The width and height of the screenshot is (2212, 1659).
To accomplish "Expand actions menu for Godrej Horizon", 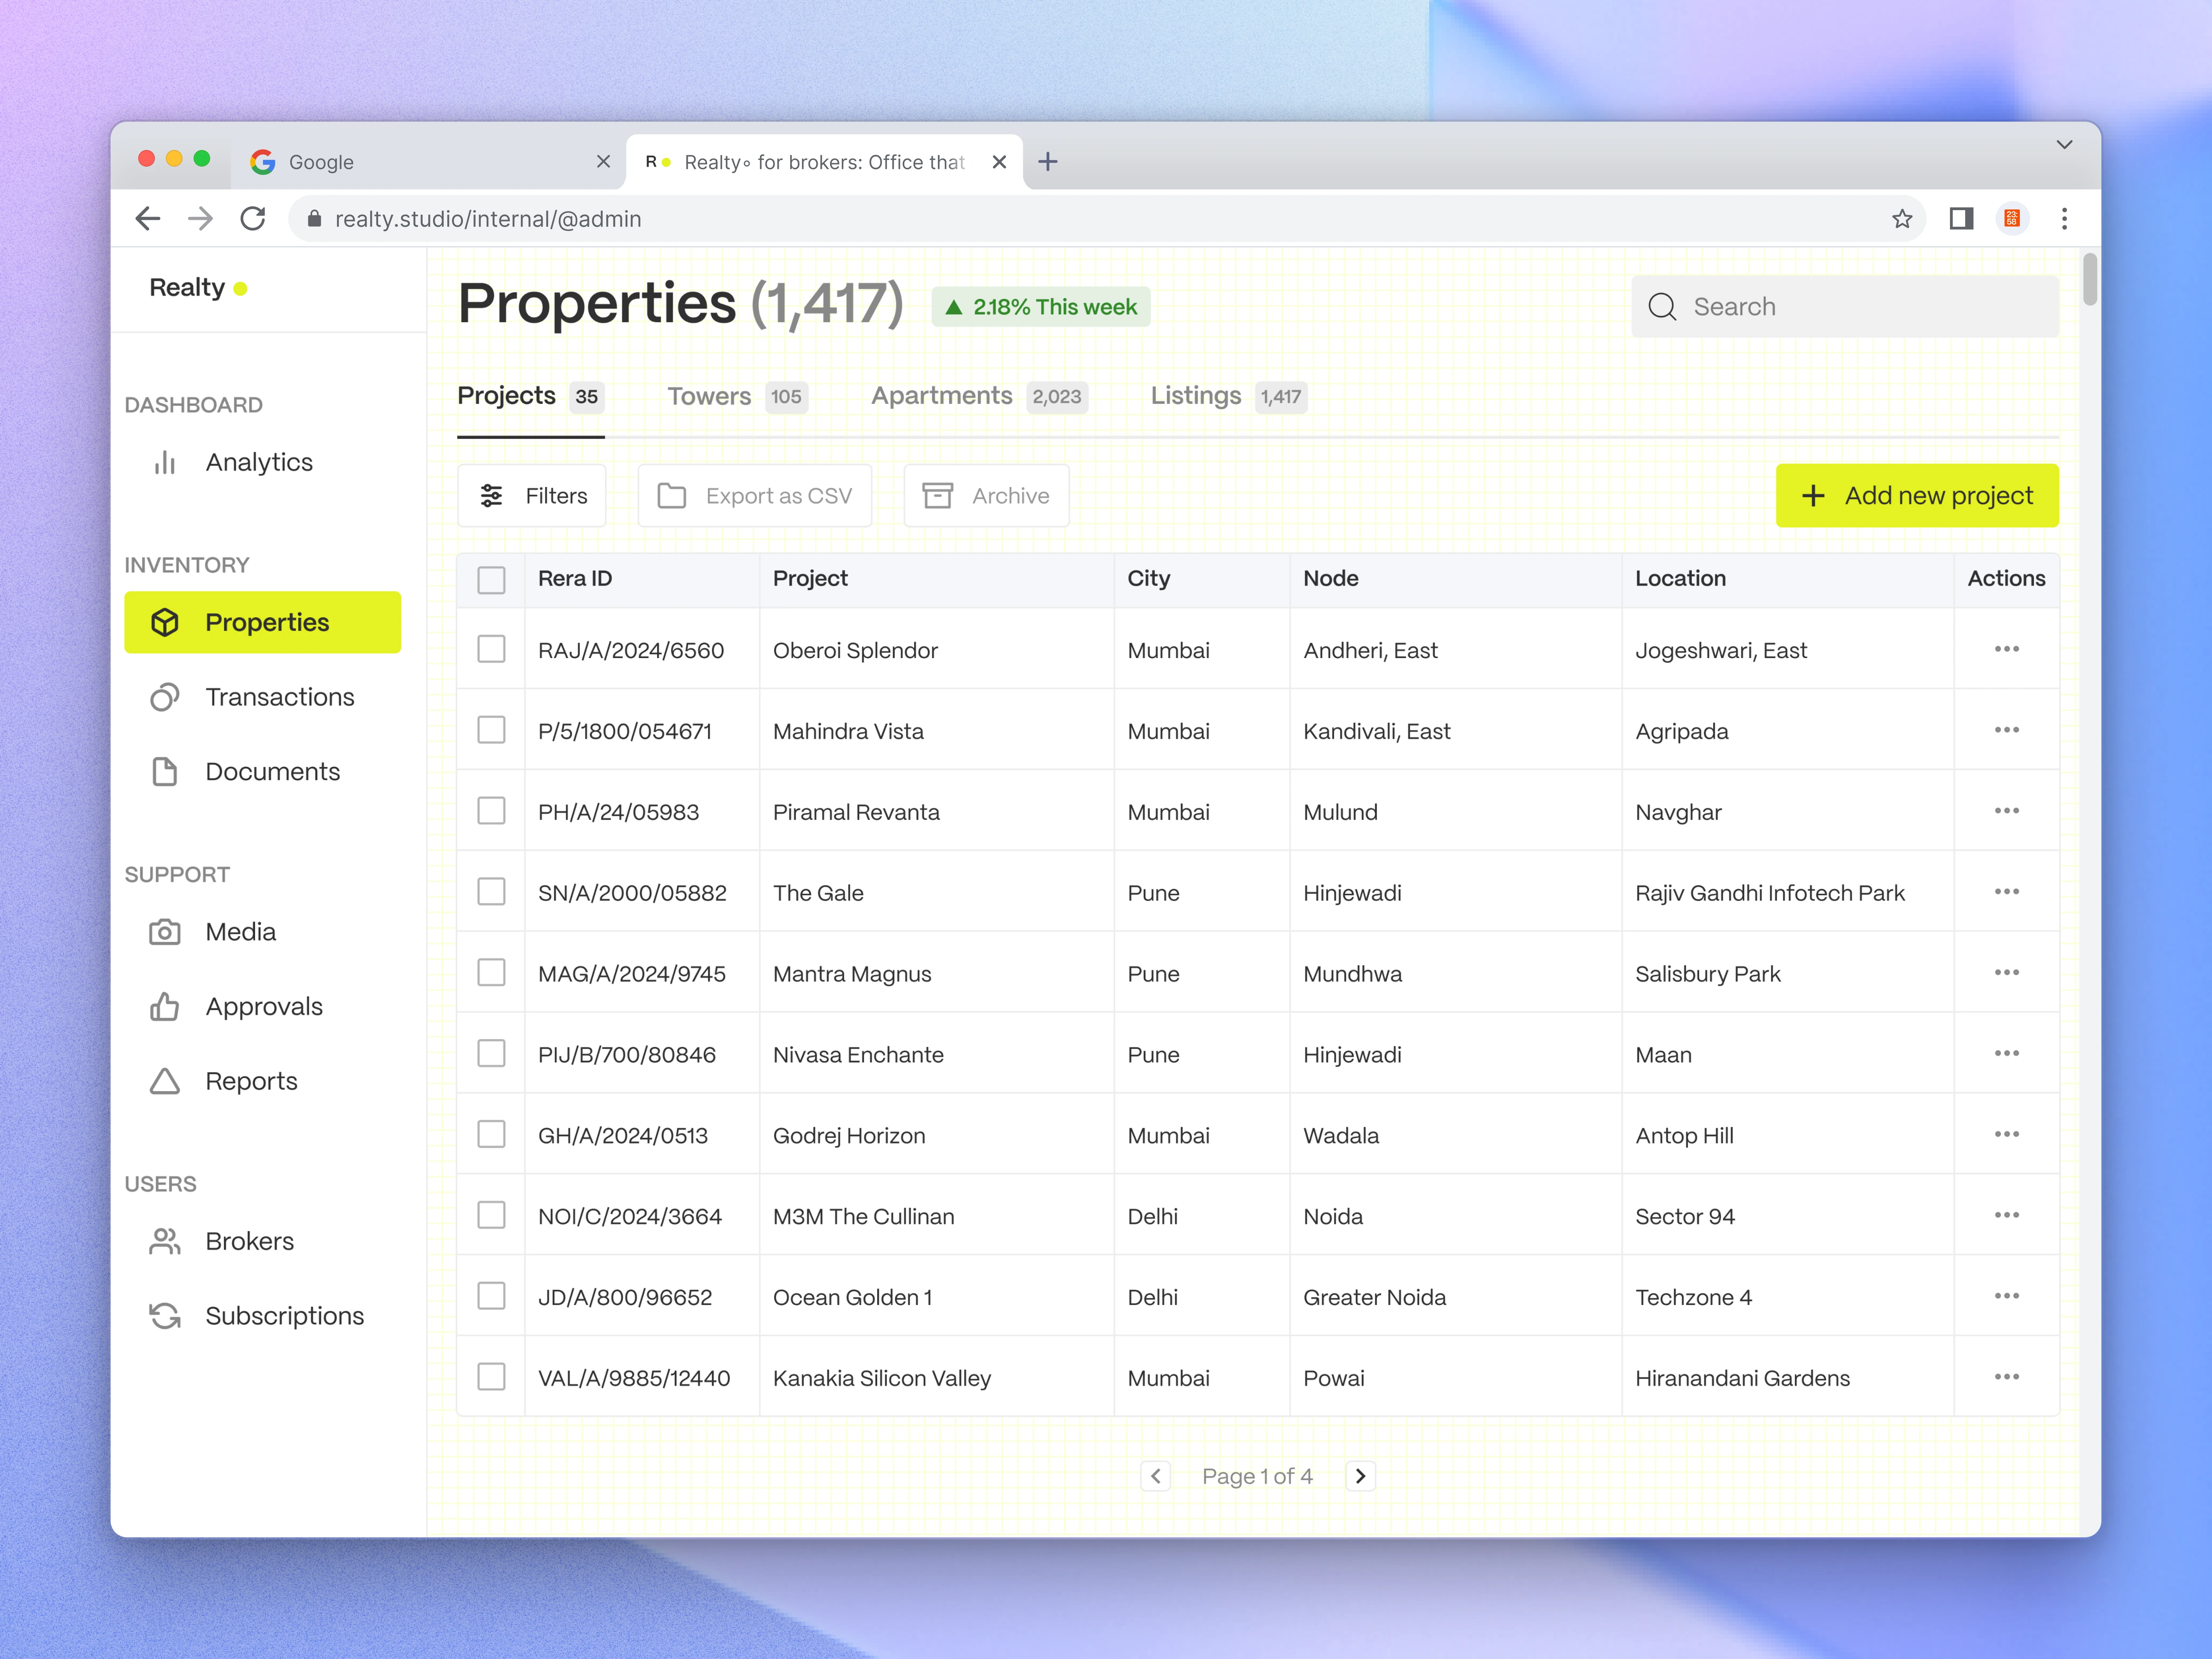I will pyautogui.click(x=2006, y=1134).
